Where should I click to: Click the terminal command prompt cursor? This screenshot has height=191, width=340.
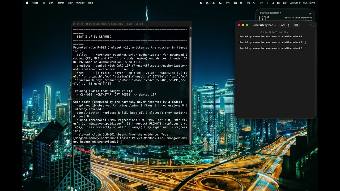point(121,142)
